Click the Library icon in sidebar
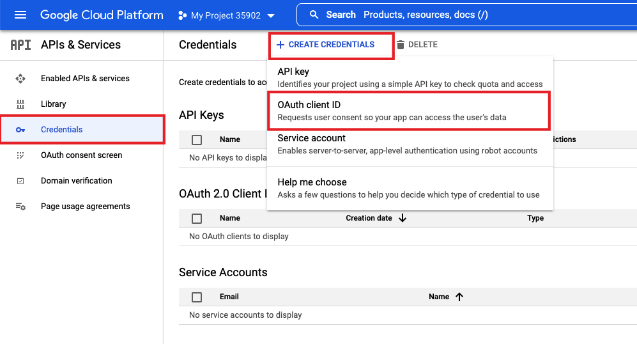This screenshot has width=637, height=344. (x=20, y=104)
